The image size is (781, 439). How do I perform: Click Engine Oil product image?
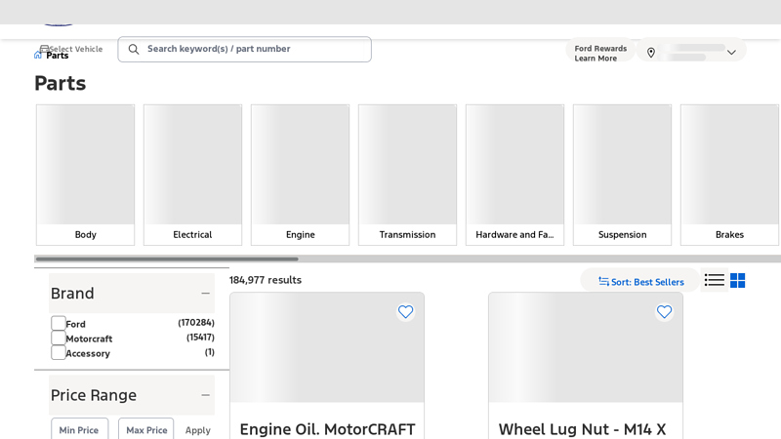(327, 347)
